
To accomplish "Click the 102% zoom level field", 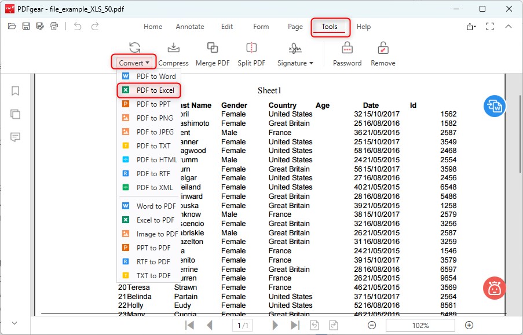I will pos(420,325).
